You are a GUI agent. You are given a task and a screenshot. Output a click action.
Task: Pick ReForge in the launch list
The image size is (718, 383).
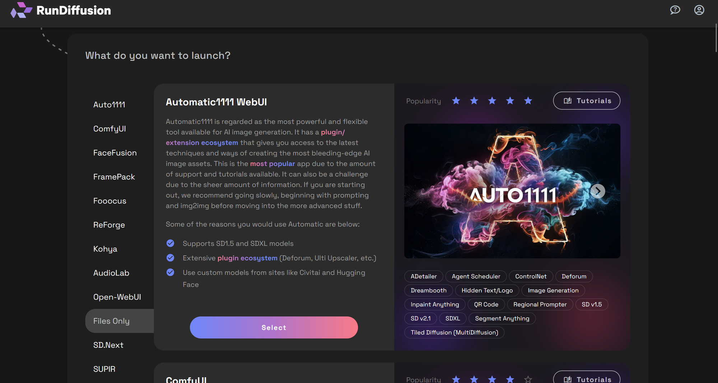(x=109, y=225)
